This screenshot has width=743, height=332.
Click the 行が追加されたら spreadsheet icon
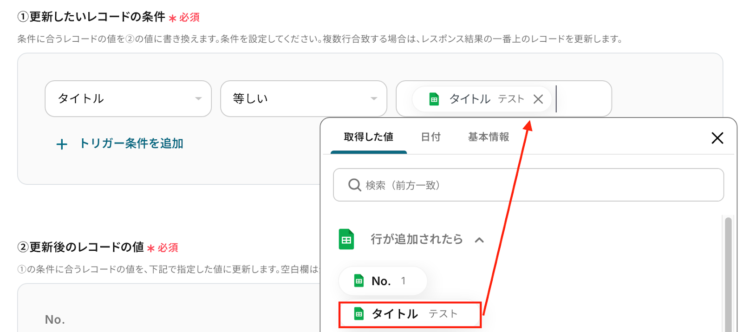[346, 240]
